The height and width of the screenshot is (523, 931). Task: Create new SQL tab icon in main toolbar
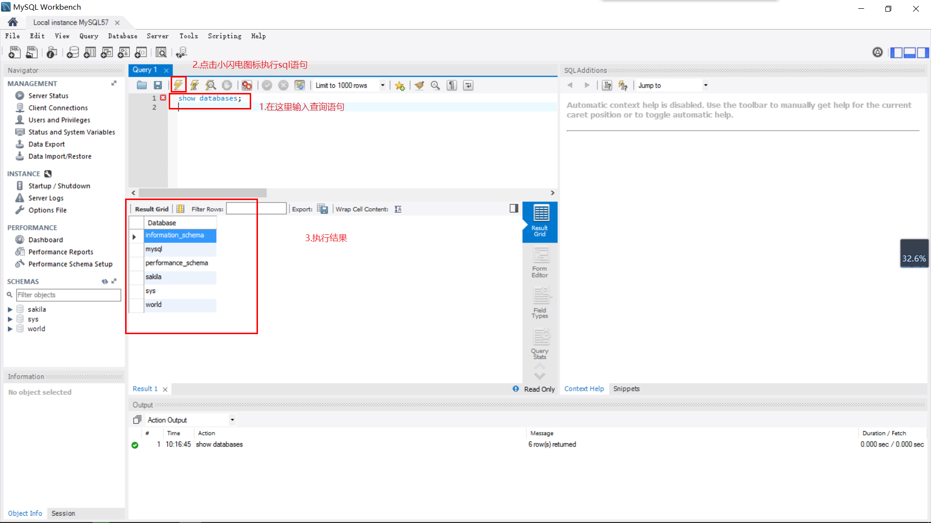click(x=15, y=52)
